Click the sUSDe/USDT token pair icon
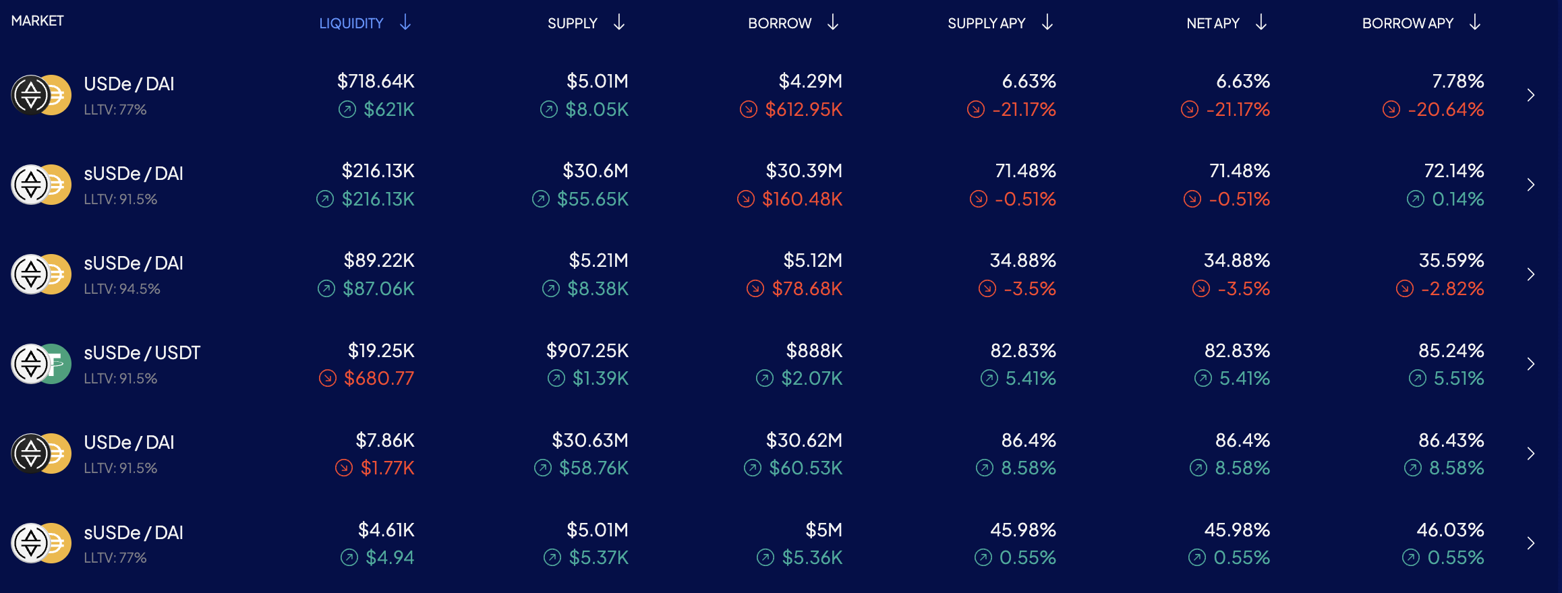Viewport: 1562px width, 593px height. click(41, 364)
